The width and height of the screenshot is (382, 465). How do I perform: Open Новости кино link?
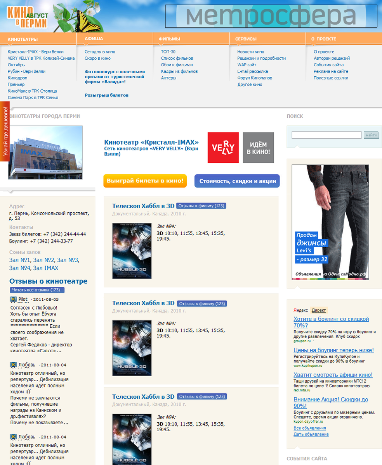(251, 52)
